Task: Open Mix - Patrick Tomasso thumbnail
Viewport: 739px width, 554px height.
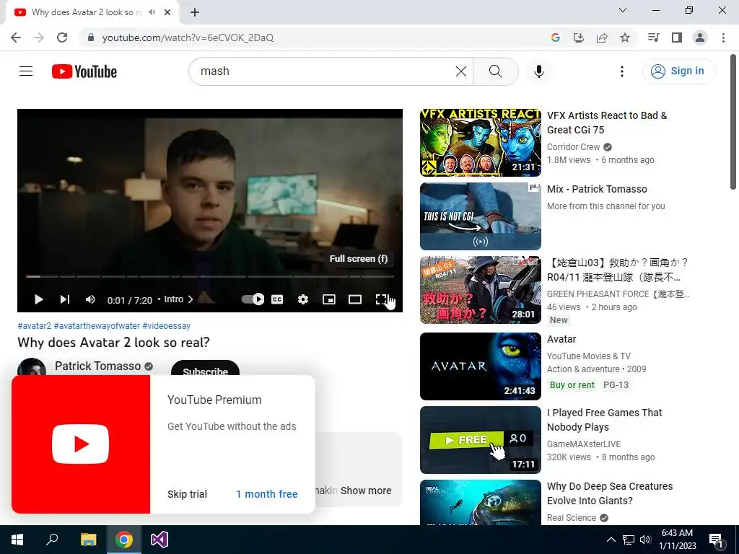Action: [480, 216]
